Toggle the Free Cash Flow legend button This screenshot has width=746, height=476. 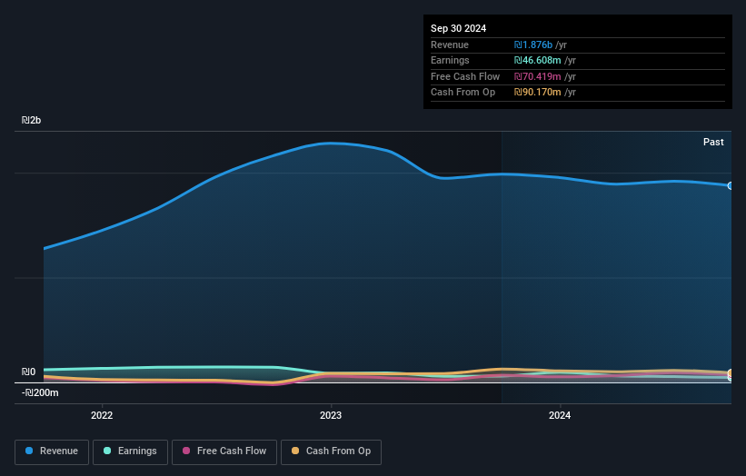(224, 451)
